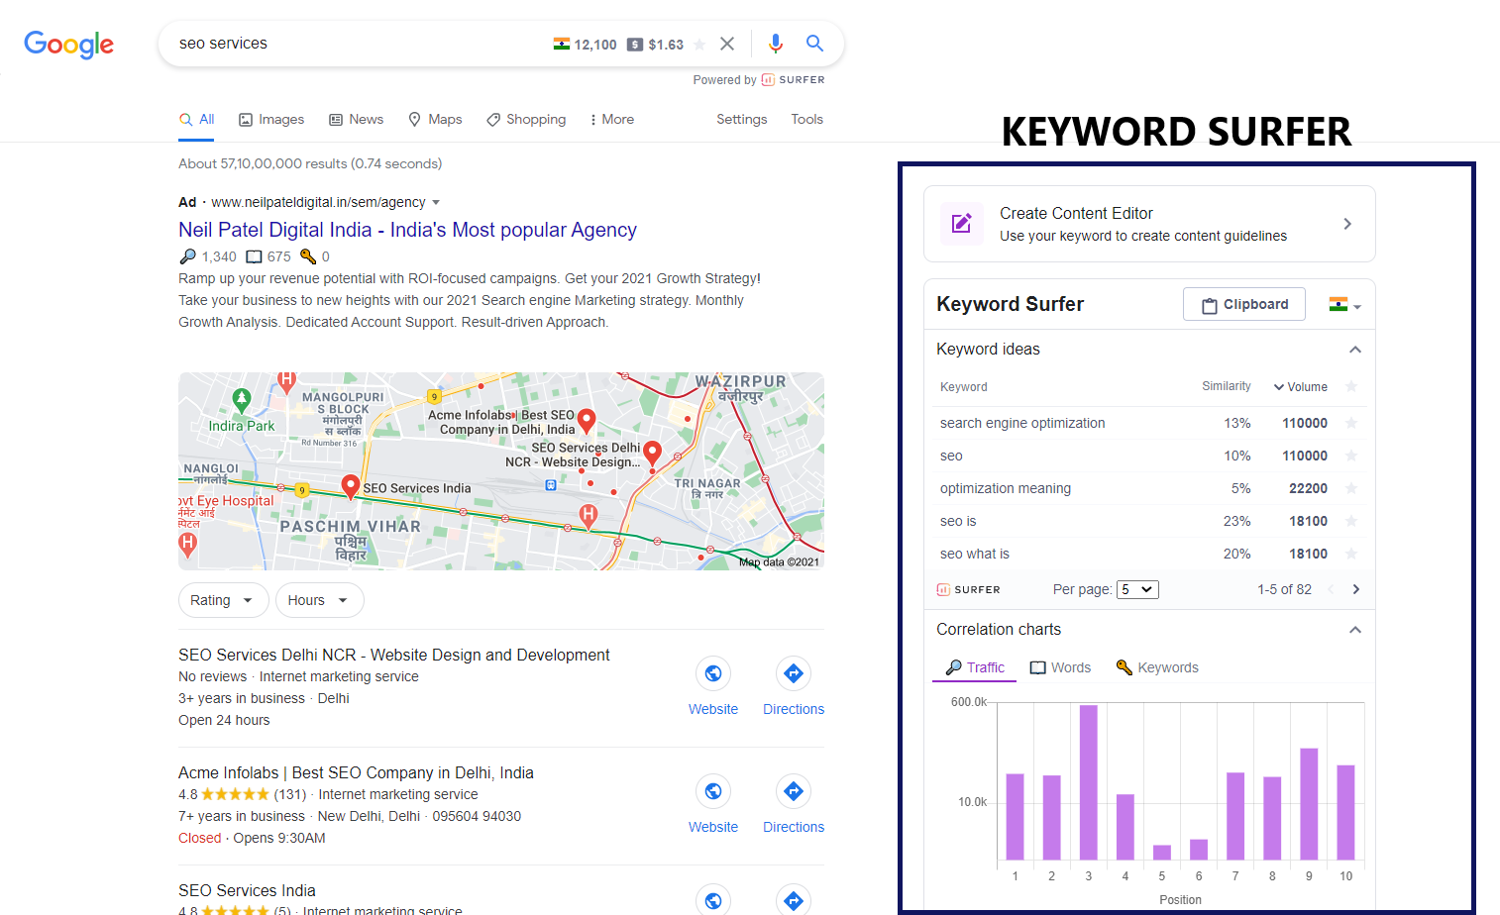Switch to the Keywords chart tab
Image resolution: width=1500 pixels, height=915 pixels.
click(1157, 667)
